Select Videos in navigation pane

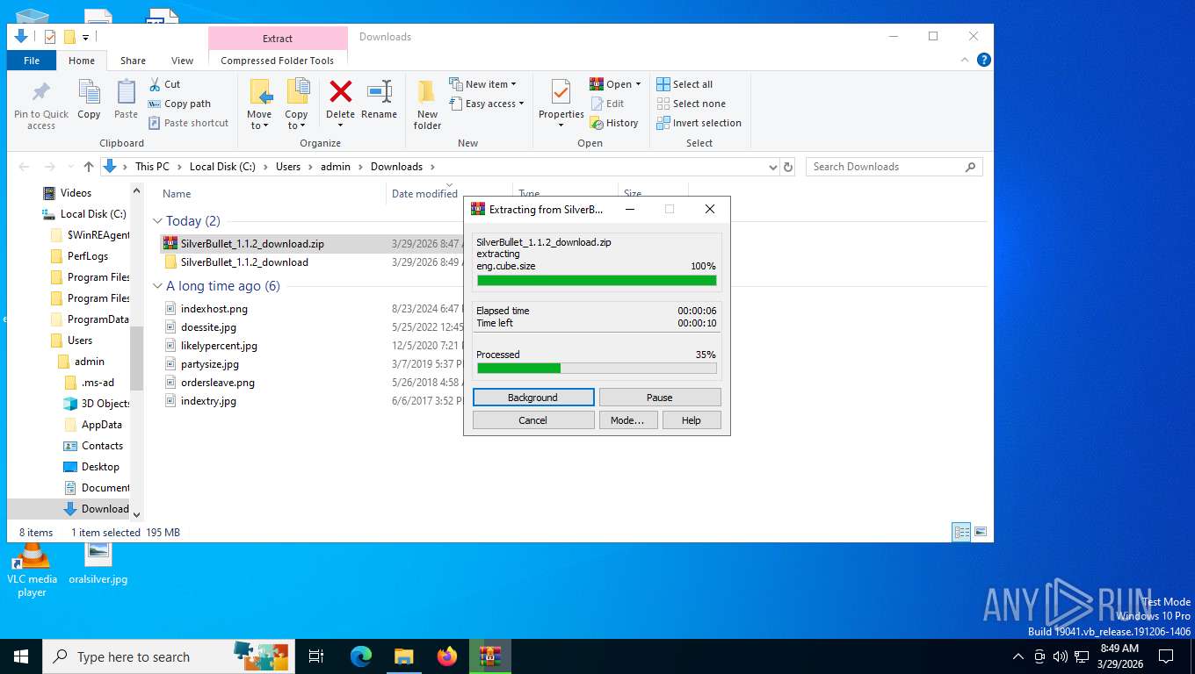click(x=76, y=193)
